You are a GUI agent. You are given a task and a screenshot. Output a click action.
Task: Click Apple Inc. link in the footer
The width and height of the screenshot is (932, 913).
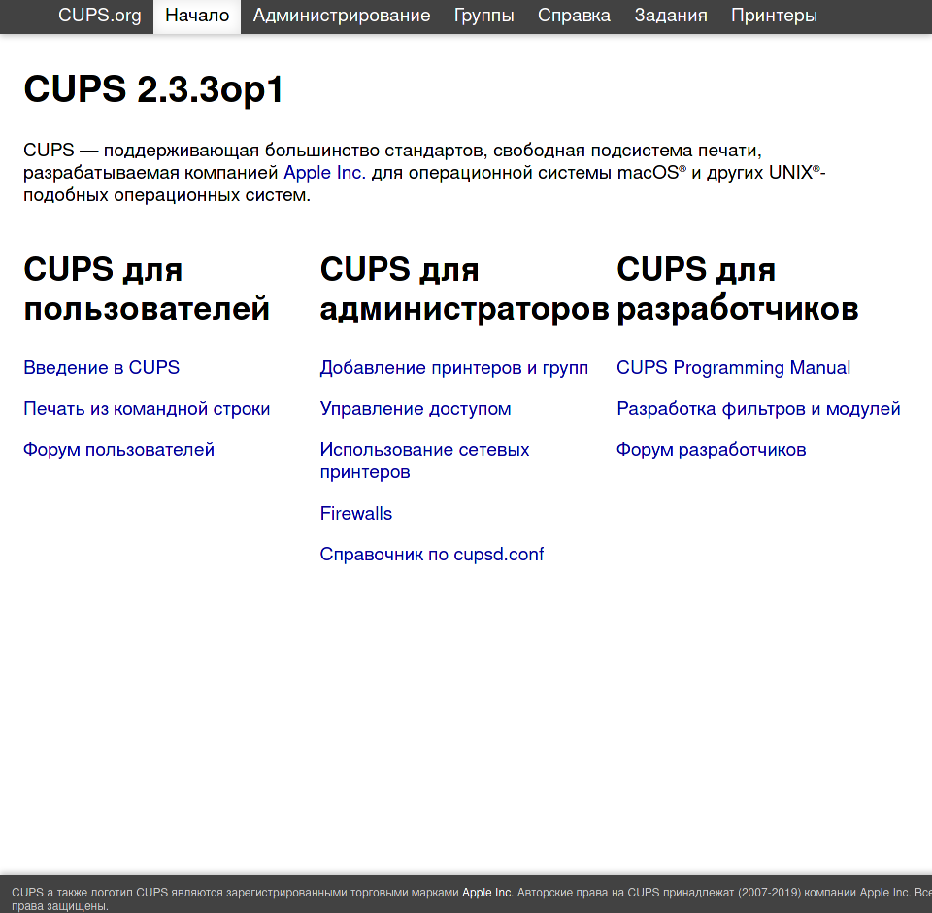[487, 893]
